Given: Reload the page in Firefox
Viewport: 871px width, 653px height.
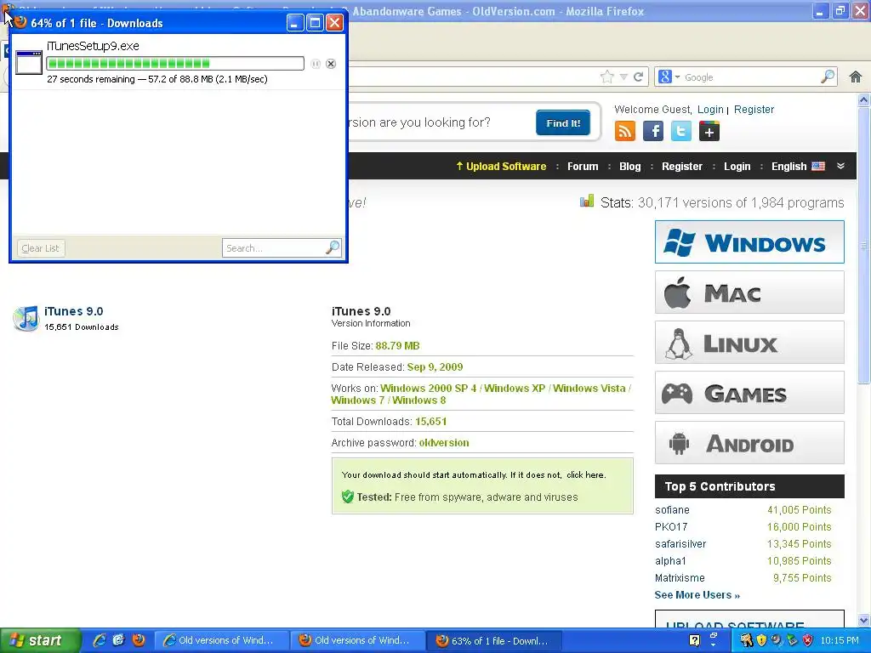Looking at the screenshot, I should tap(639, 77).
